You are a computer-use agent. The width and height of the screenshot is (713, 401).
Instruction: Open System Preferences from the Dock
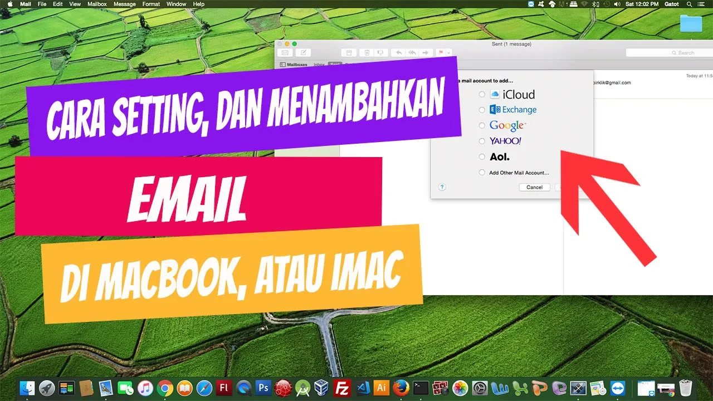coord(480,388)
